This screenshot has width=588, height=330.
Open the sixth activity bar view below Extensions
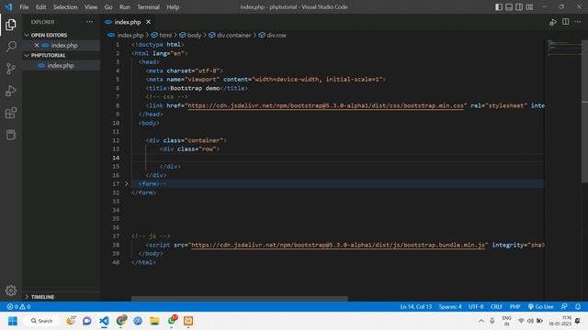click(x=11, y=135)
